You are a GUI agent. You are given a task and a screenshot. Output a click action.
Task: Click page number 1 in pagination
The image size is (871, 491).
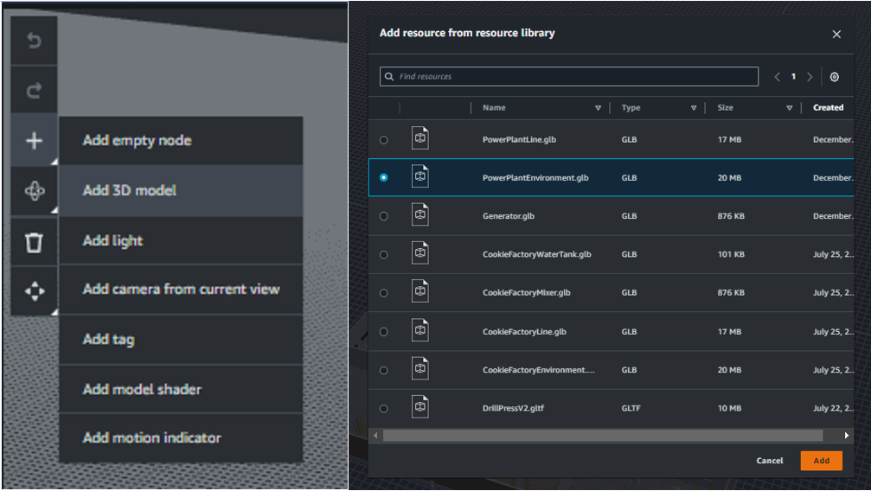[x=793, y=77]
